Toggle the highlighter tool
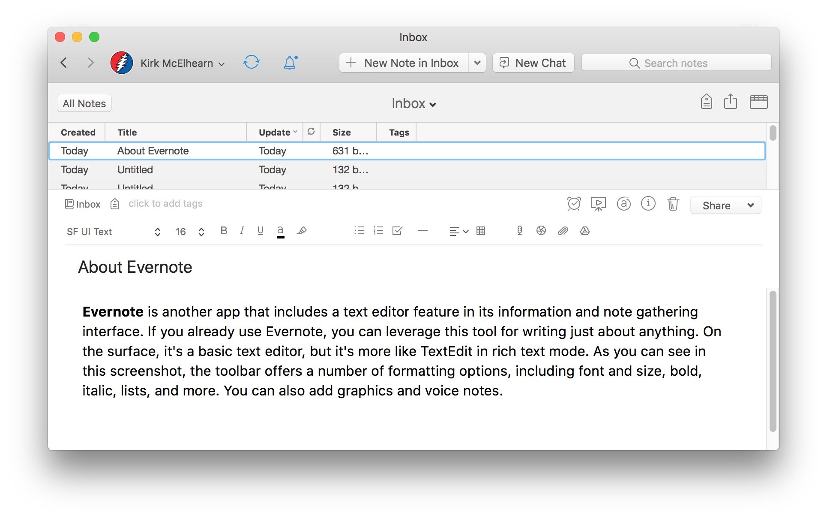Image resolution: width=827 pixels, height=519 pixels. [x=302, y=231]
